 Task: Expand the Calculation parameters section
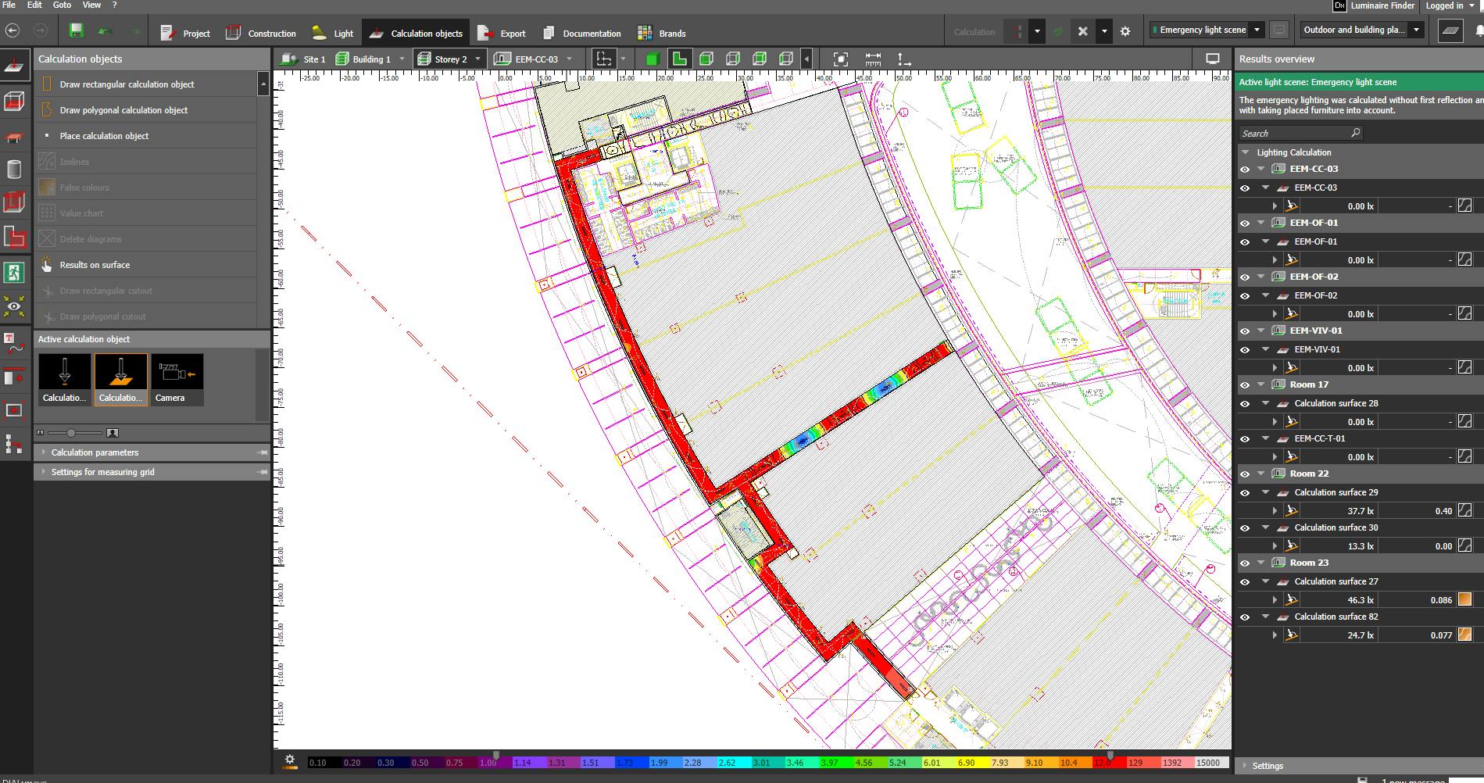tap(95, 452)
